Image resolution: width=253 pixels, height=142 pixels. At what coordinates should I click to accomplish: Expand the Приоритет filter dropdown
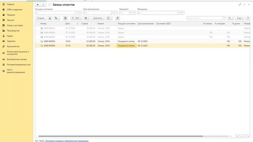click(131, 13)
